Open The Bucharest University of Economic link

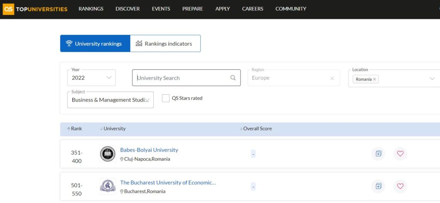tap(168, 182)
